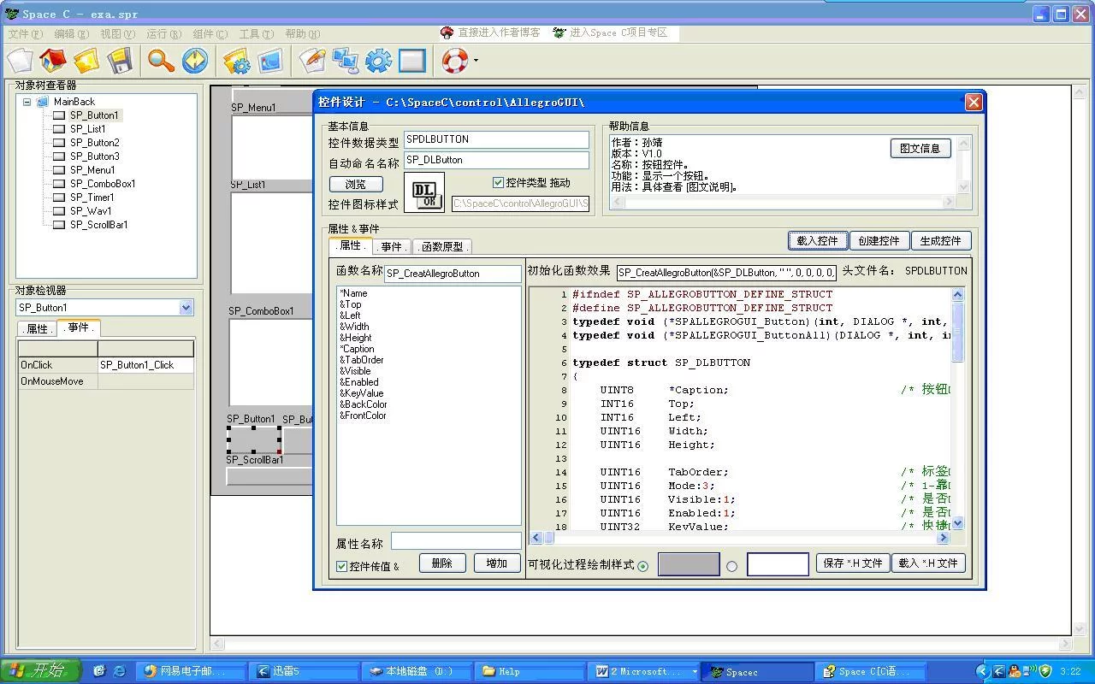Click the 载入控件 button
1095x684 pixels.
pos(818,240)
